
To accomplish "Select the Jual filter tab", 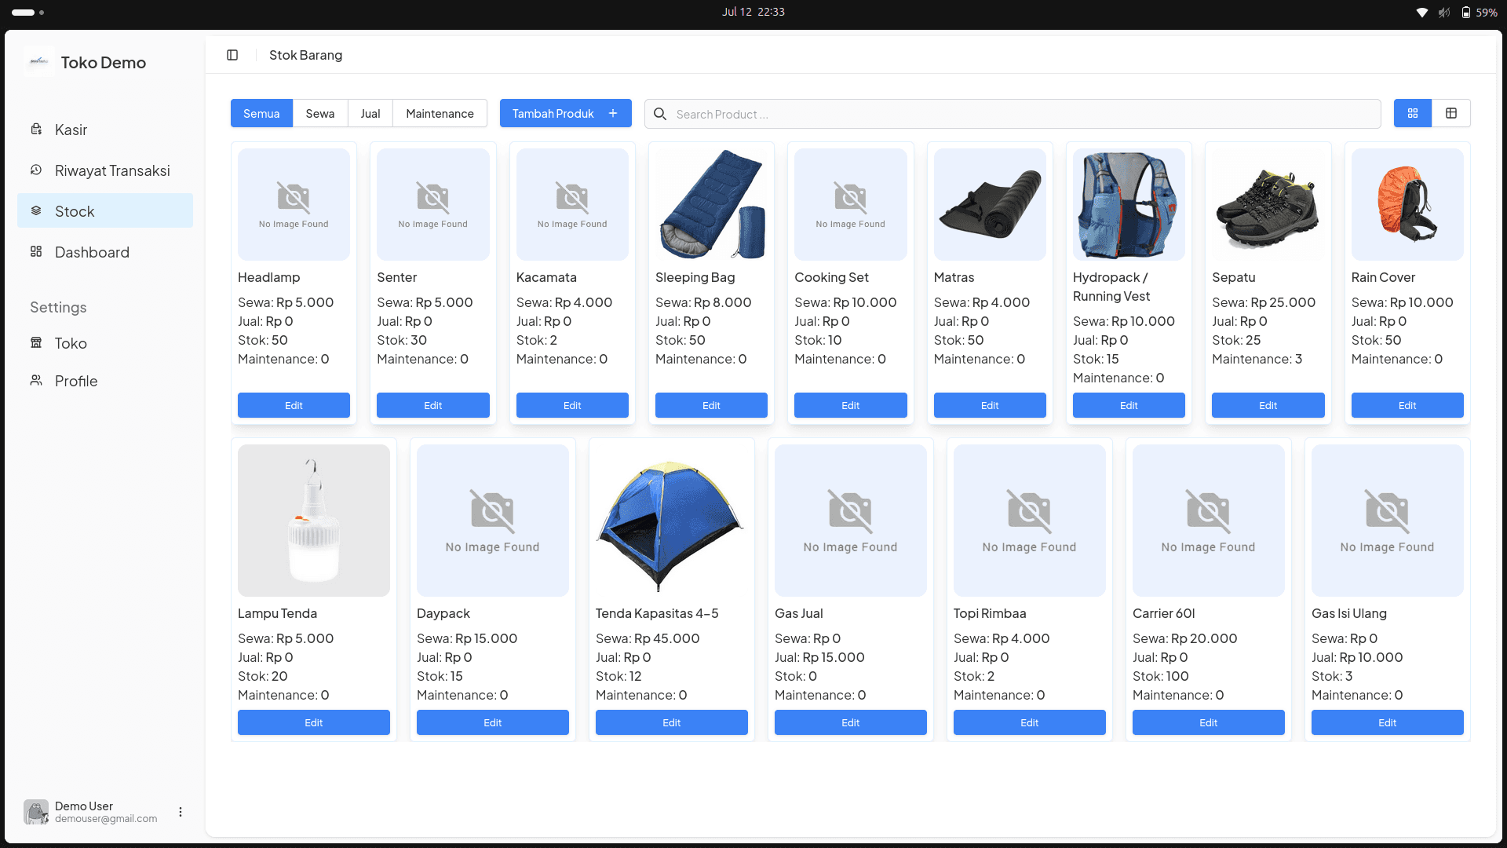I will 370,113.
